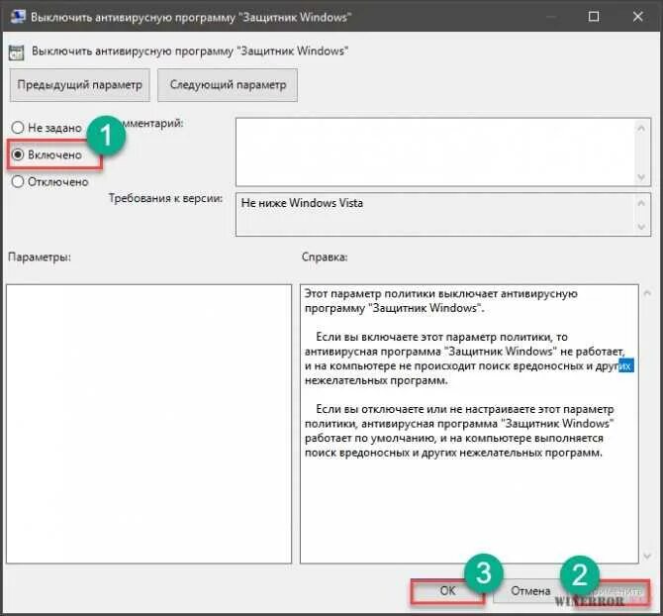663x616 pixels.
Task: Click version requirements scroll down arrow
Action: (x=641, y=227)
